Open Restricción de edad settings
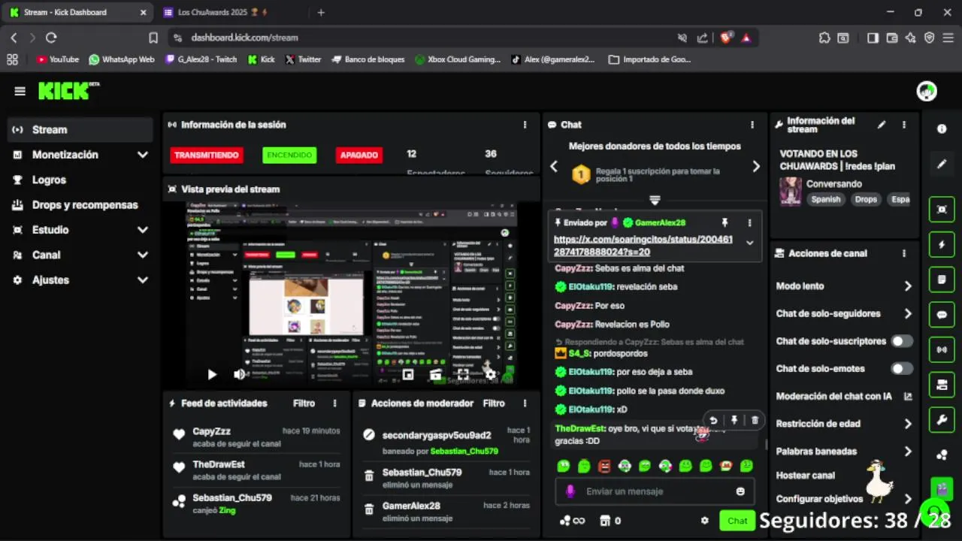The width and height of the screenshot is (962, 541). 844,424
